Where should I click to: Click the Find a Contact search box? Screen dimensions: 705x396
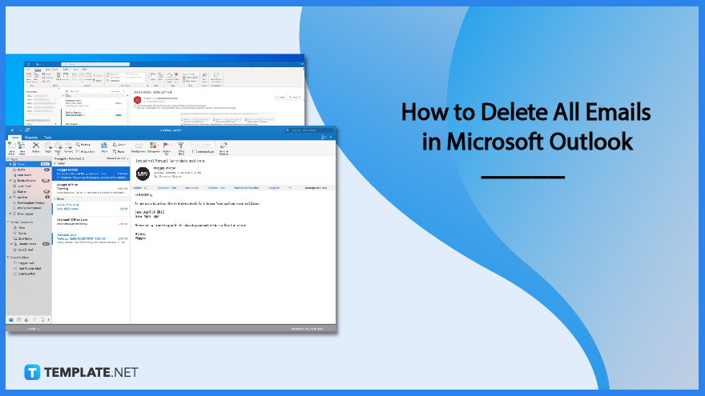[201, 144]
